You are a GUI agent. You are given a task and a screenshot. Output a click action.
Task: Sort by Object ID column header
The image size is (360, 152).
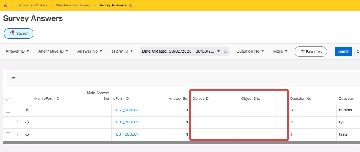[x=201, y=99]
